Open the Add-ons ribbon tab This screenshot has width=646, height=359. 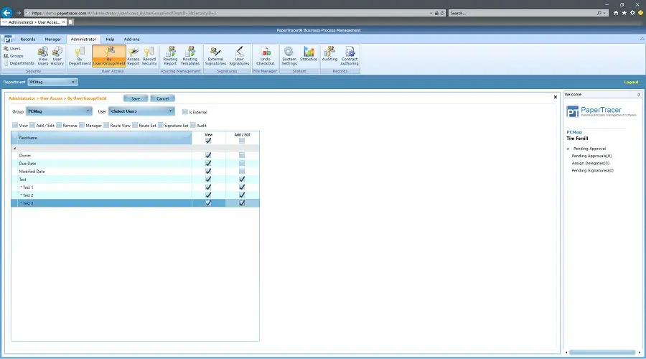tap(131, 39)
